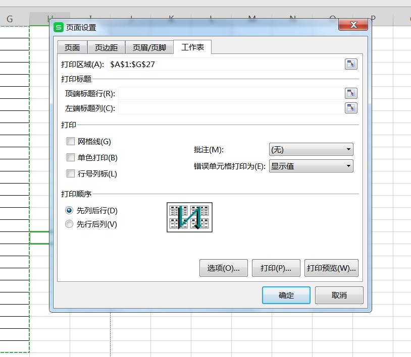Screen dimensions: 411x357
Task: Click the print order preview illustration
Action: click(189, 217)
